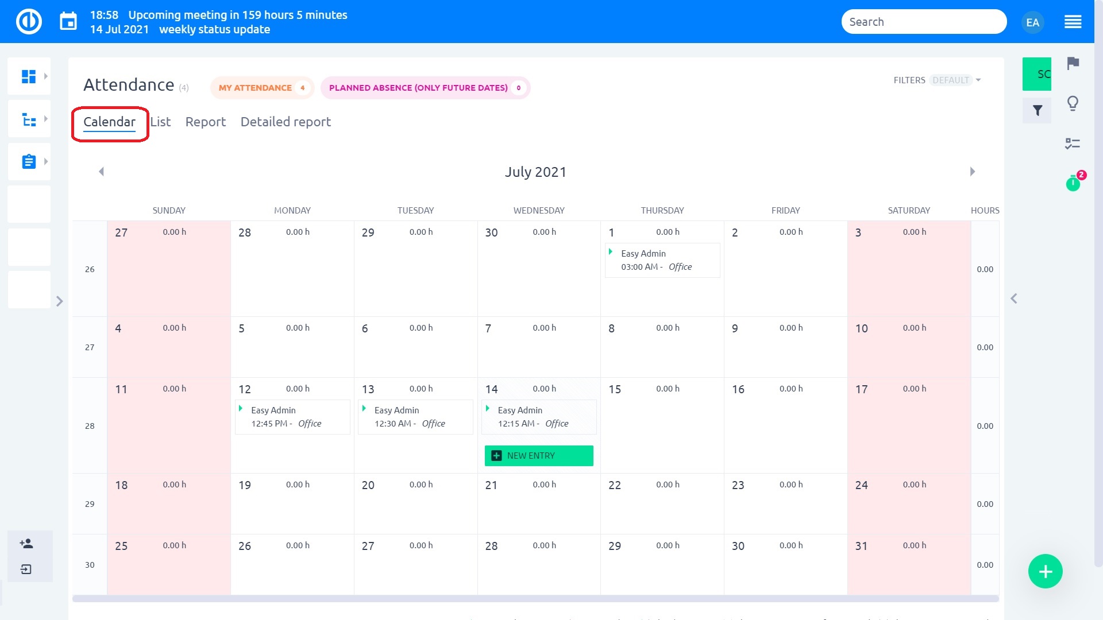The width and height of the screenshot is (1103, 620).
Task: Click the sign out icon
Action: pyautogui.click(x=26, y=569)
